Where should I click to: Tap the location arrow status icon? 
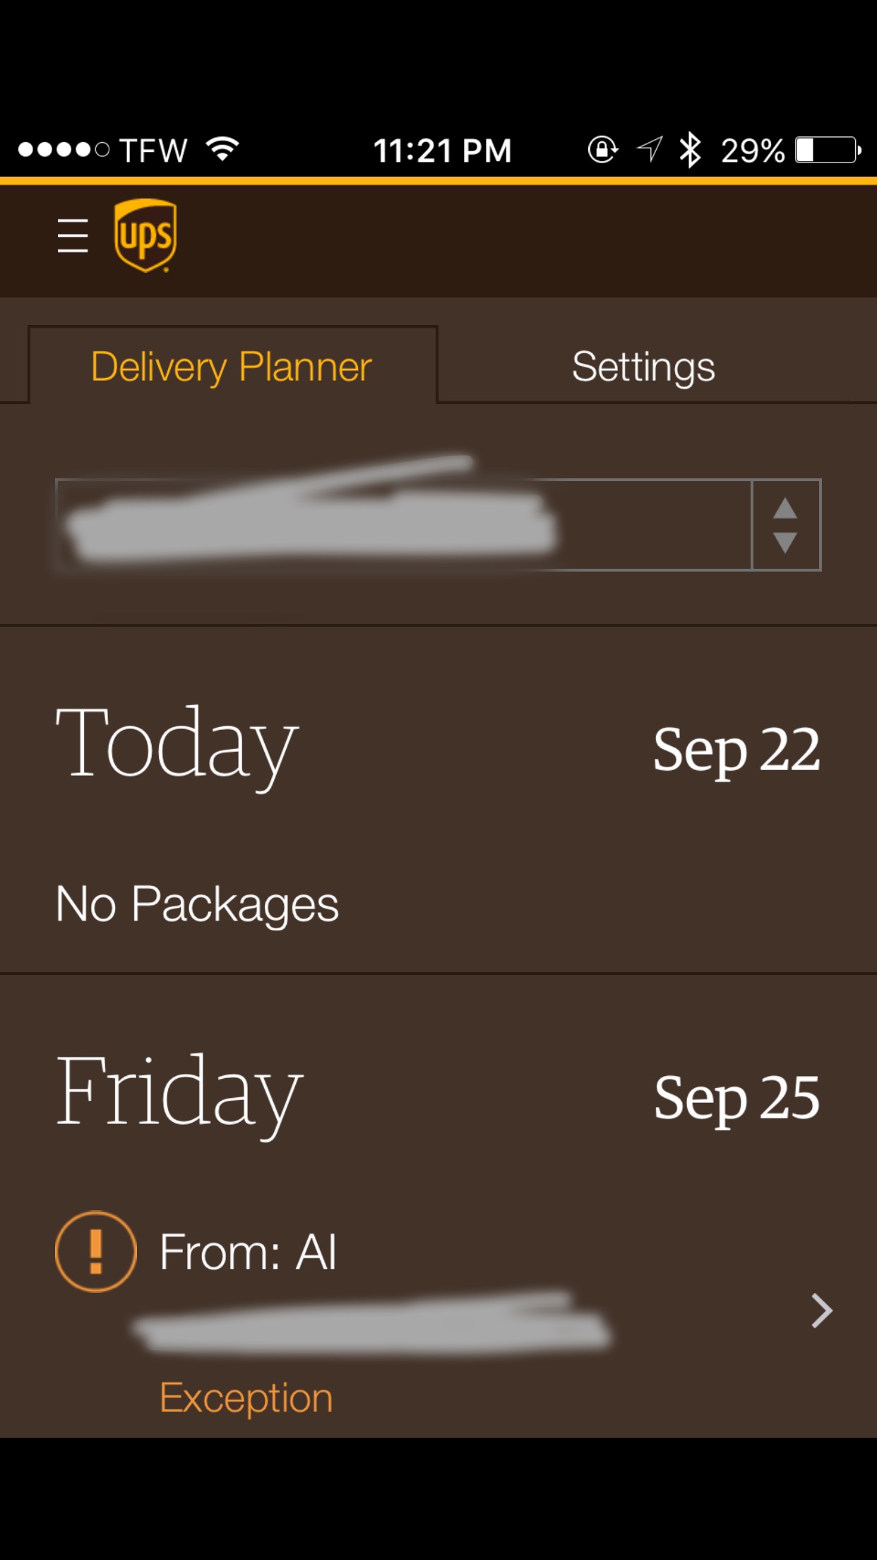tap(650, 149)
